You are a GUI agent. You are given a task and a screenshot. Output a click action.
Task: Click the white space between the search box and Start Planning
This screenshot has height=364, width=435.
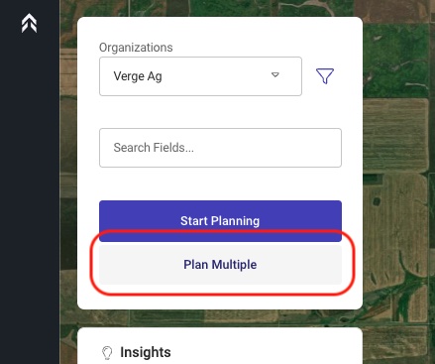click(220, 183)
